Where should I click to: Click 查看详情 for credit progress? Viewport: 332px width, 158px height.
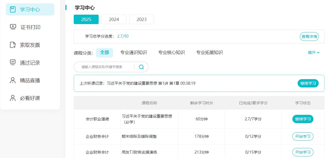pyautogui.click(x=309, y=37)
